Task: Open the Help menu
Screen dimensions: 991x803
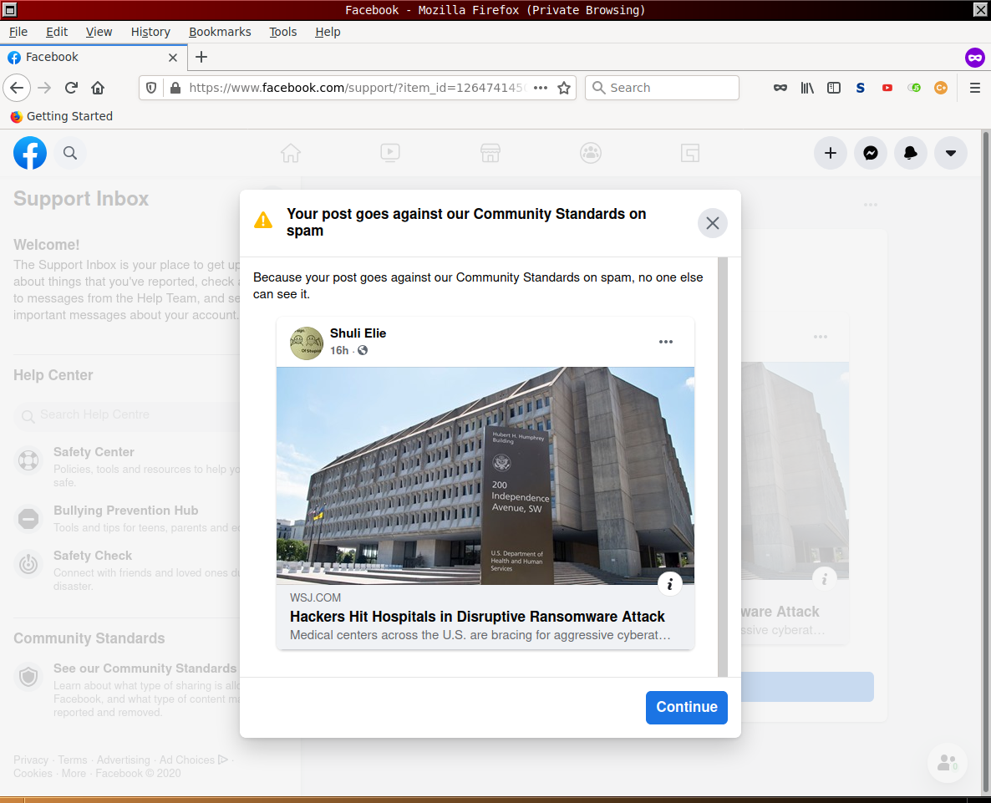Action: 328,32
